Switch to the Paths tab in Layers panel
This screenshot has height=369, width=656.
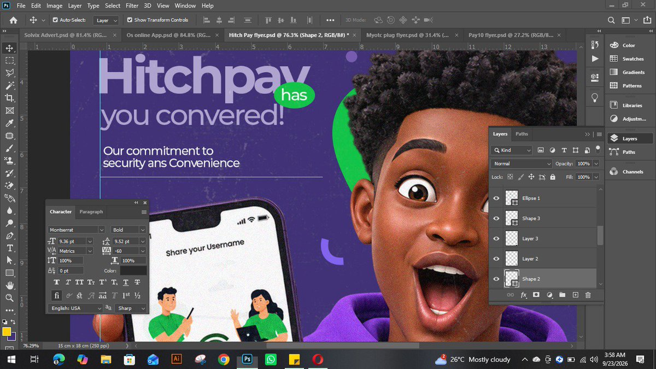(522, 134)
